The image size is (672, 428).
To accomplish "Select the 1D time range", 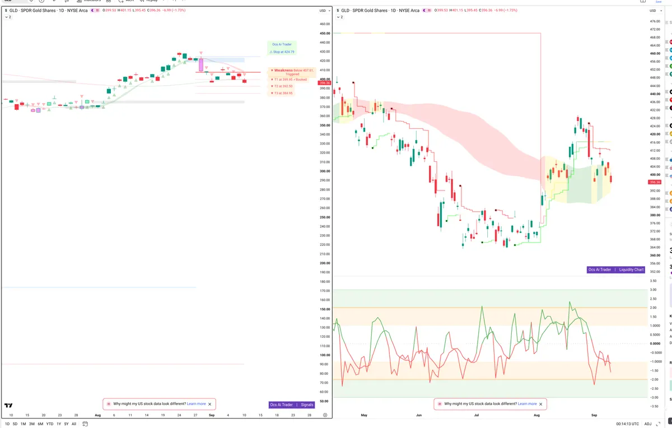I will click(x=7, y=424).
